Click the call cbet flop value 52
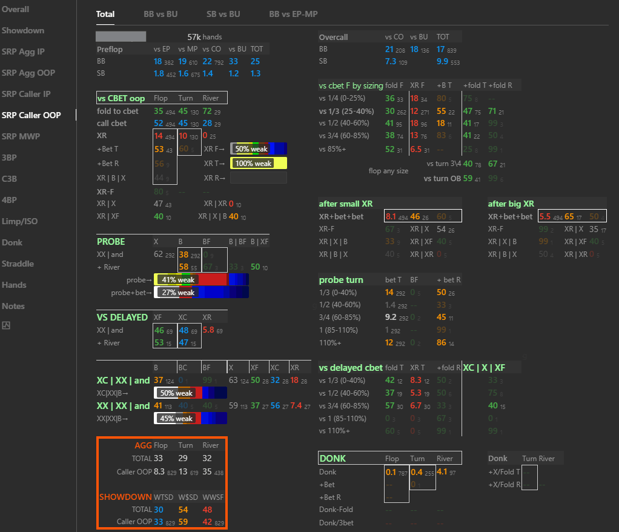 point(158,123)
